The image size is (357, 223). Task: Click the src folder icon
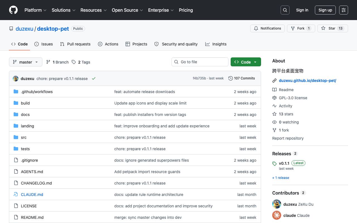coord(16,137)
